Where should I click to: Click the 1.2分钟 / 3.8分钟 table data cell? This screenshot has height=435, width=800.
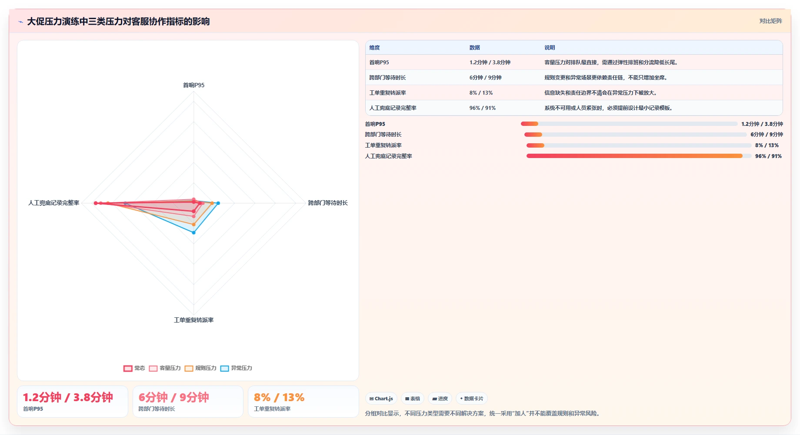pos(503,63)
